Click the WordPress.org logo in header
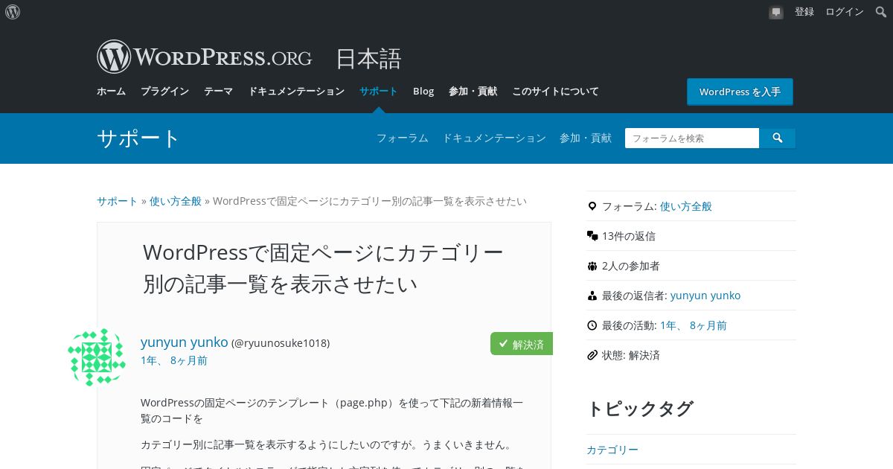Image resolution: width=893 pixels, height=469 pixels. pos(204,57)
